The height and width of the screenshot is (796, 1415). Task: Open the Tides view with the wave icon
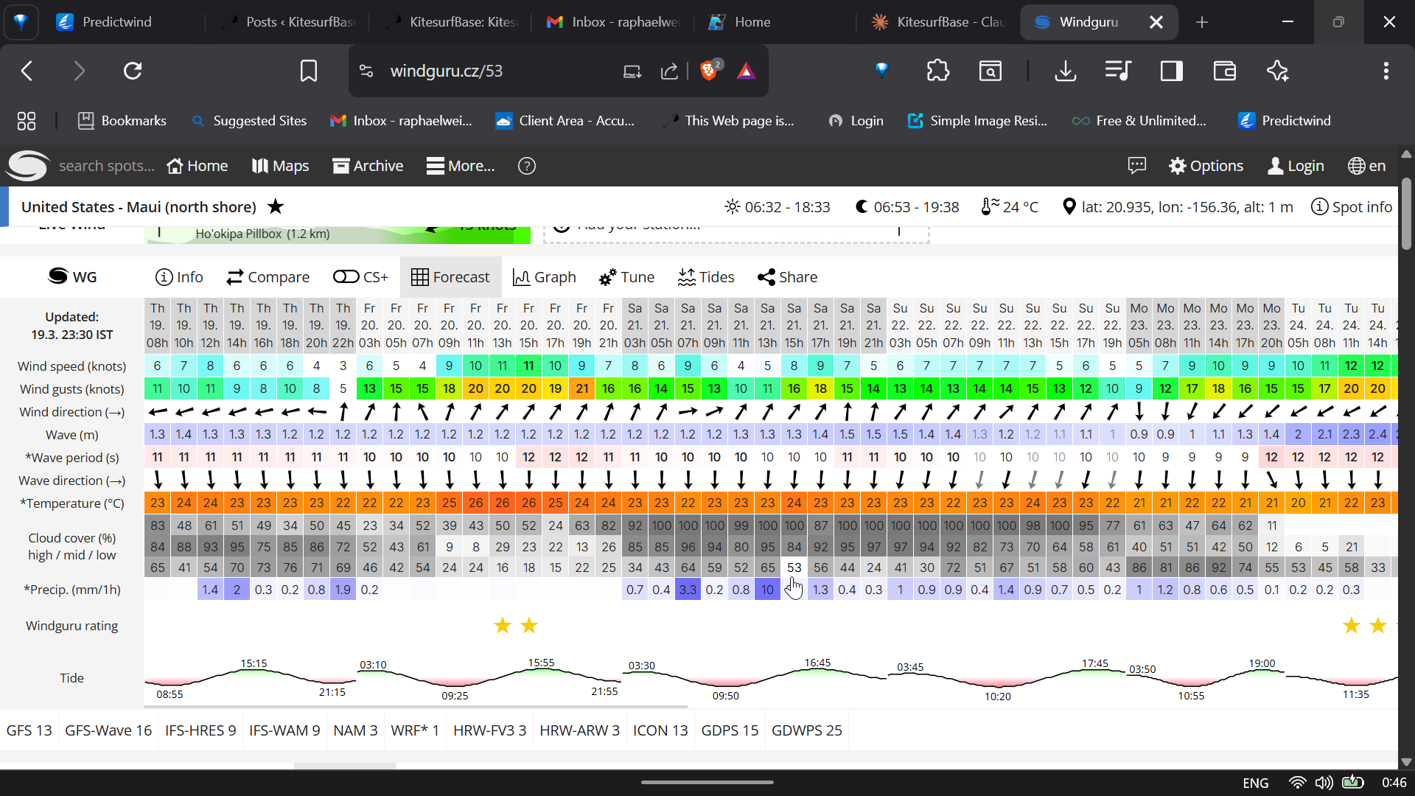pyautogui.click(x=705, y=277)
